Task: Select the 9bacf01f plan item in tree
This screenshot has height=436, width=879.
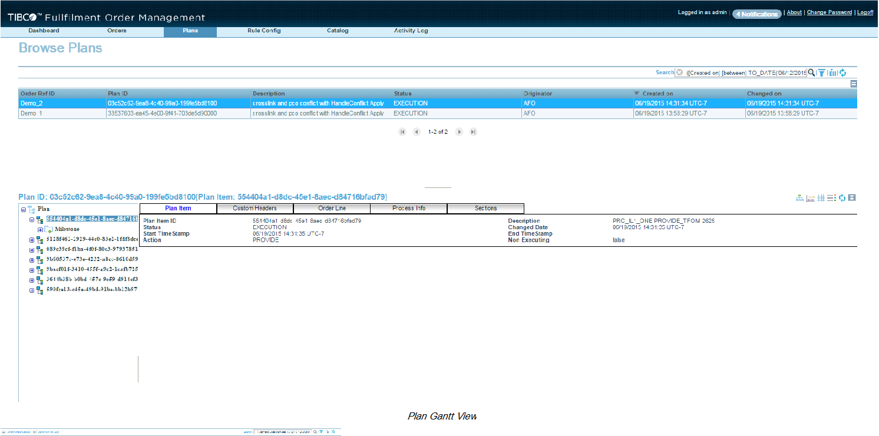Action: (x=92, y=270)
